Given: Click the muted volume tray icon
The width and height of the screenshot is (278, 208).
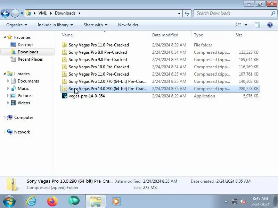Looking at the screenshot, I should (243, 201).
